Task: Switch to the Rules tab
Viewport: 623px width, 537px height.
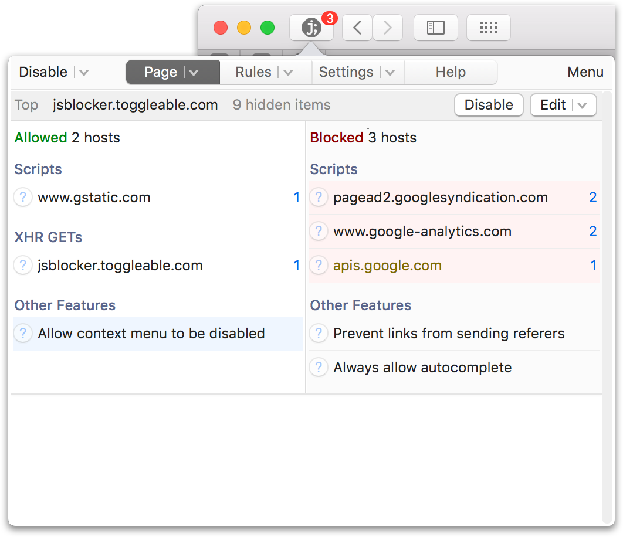Action: coord(253,72)
